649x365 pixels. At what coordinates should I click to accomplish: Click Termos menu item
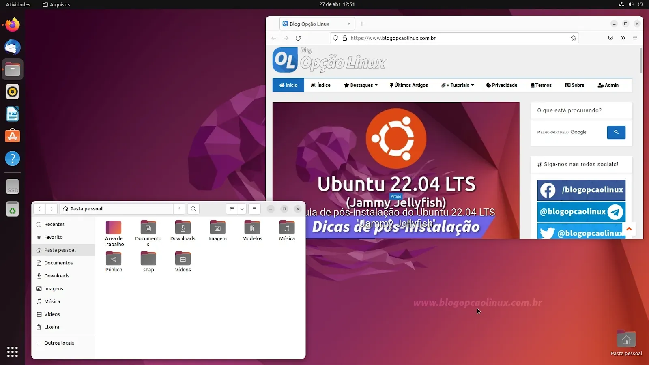(x=541, y=85)
